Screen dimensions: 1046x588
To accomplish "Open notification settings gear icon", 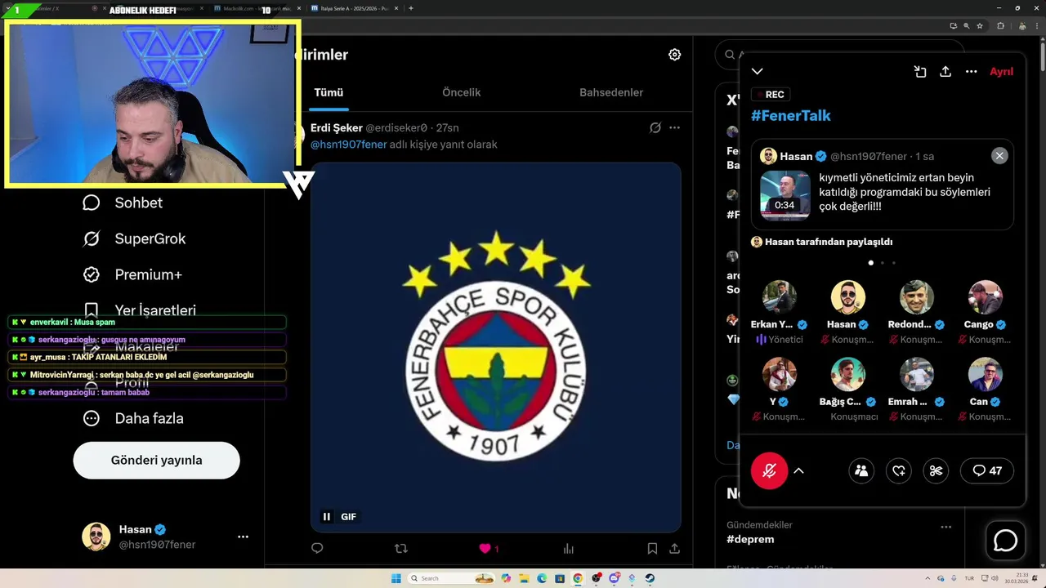I will pyautogui.click(x=674, y=55).
